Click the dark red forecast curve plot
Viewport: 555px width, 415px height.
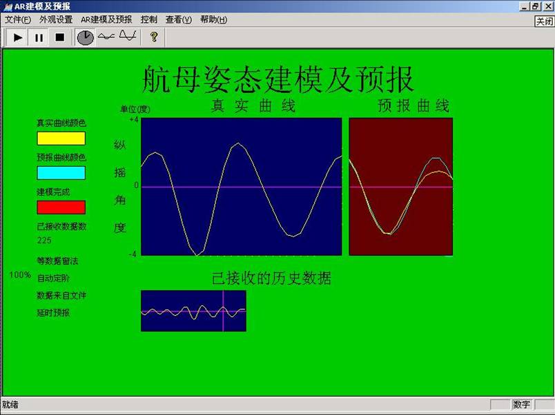pos(400,187)
